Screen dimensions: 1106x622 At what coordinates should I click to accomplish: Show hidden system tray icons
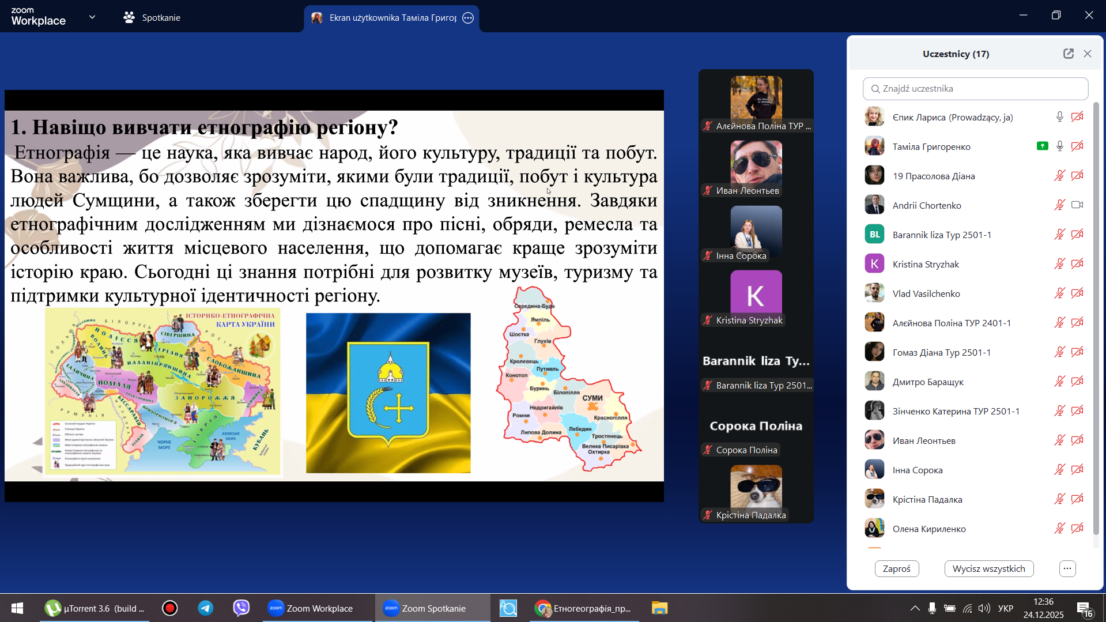point(915,608)
